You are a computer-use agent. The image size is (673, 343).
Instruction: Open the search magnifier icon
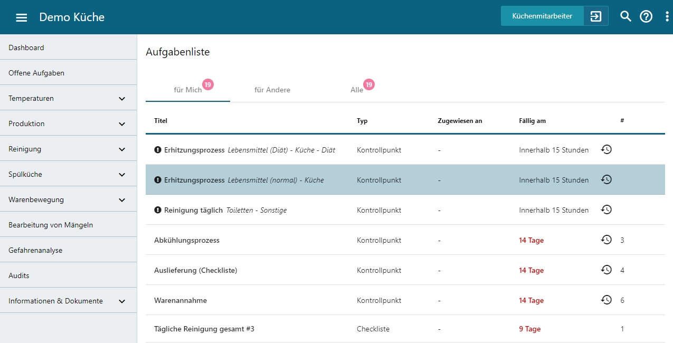[x=625, y=16]
